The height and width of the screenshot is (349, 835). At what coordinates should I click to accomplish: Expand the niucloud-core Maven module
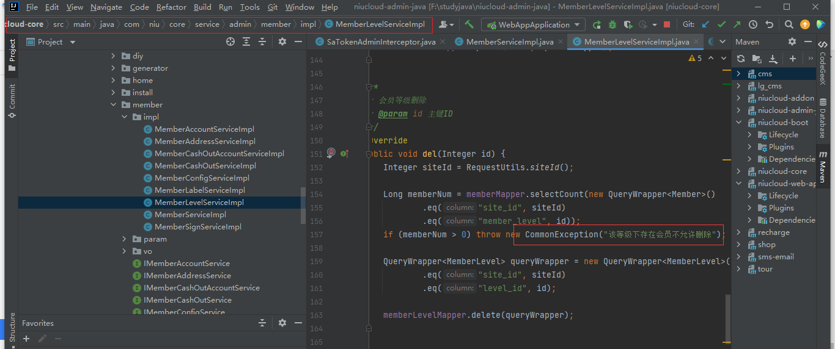click(x=738, y=171)
